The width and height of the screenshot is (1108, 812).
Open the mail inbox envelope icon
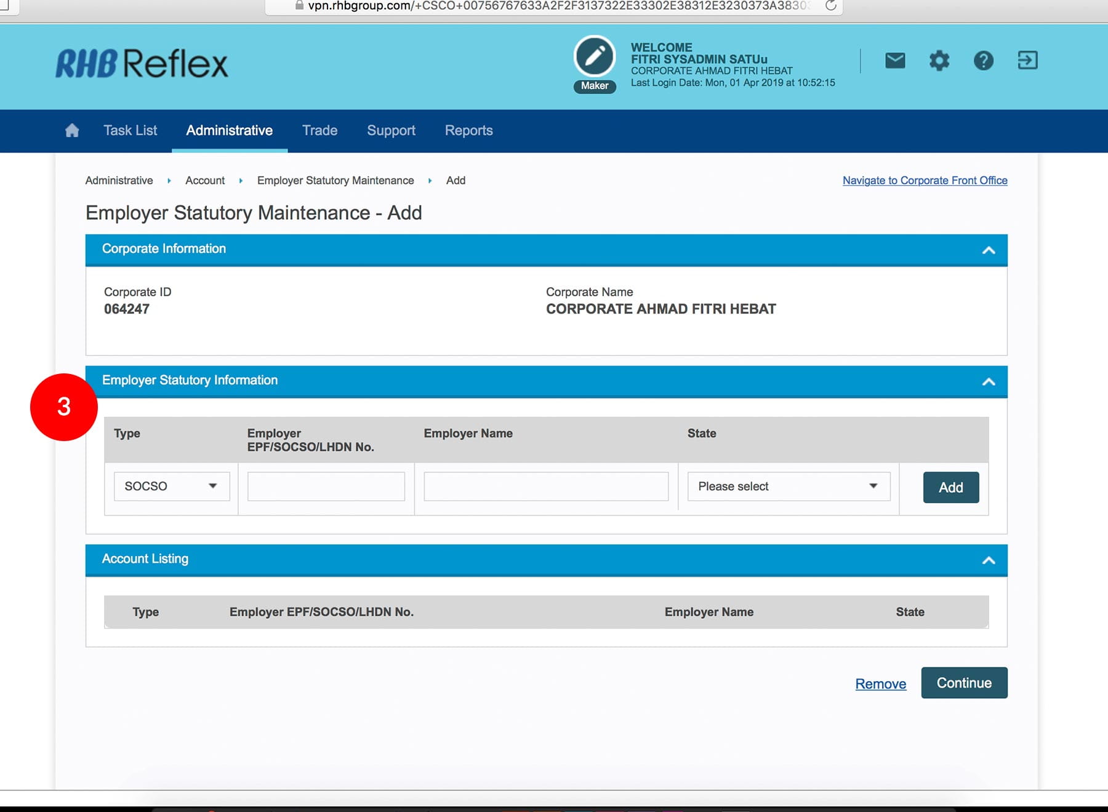tap(895, 60)
